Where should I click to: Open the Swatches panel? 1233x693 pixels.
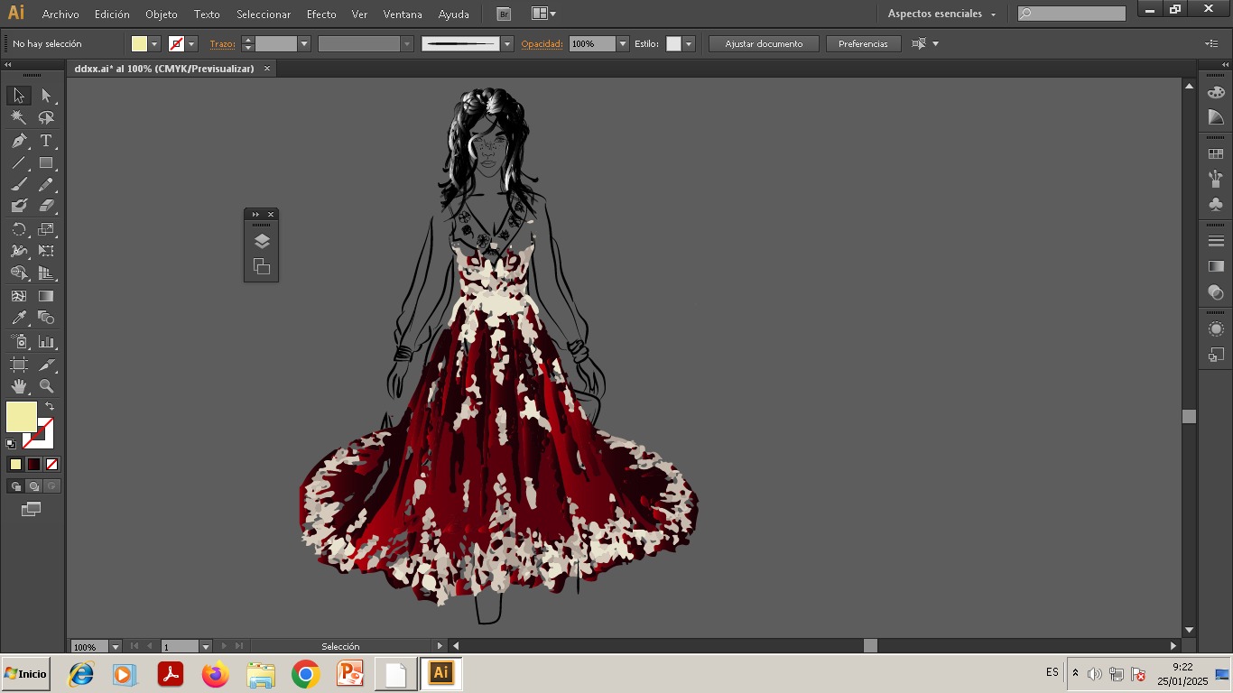coord(1216,154)
